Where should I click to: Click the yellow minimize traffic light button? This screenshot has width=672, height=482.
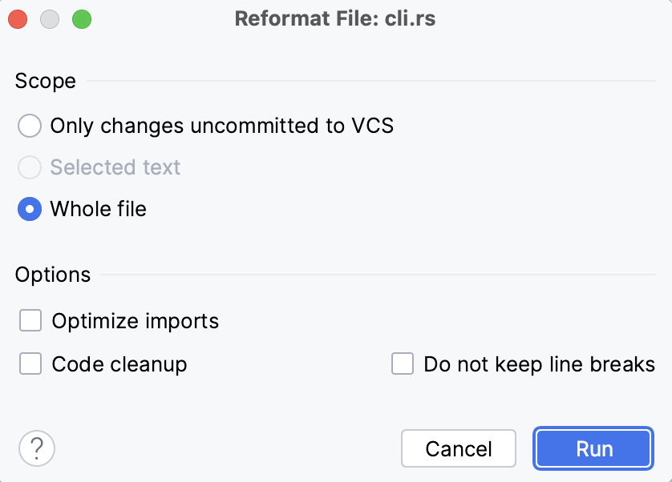pos(50,18)
